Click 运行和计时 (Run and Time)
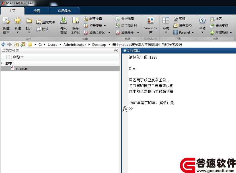236x173 pixels. tap(126, 26)
